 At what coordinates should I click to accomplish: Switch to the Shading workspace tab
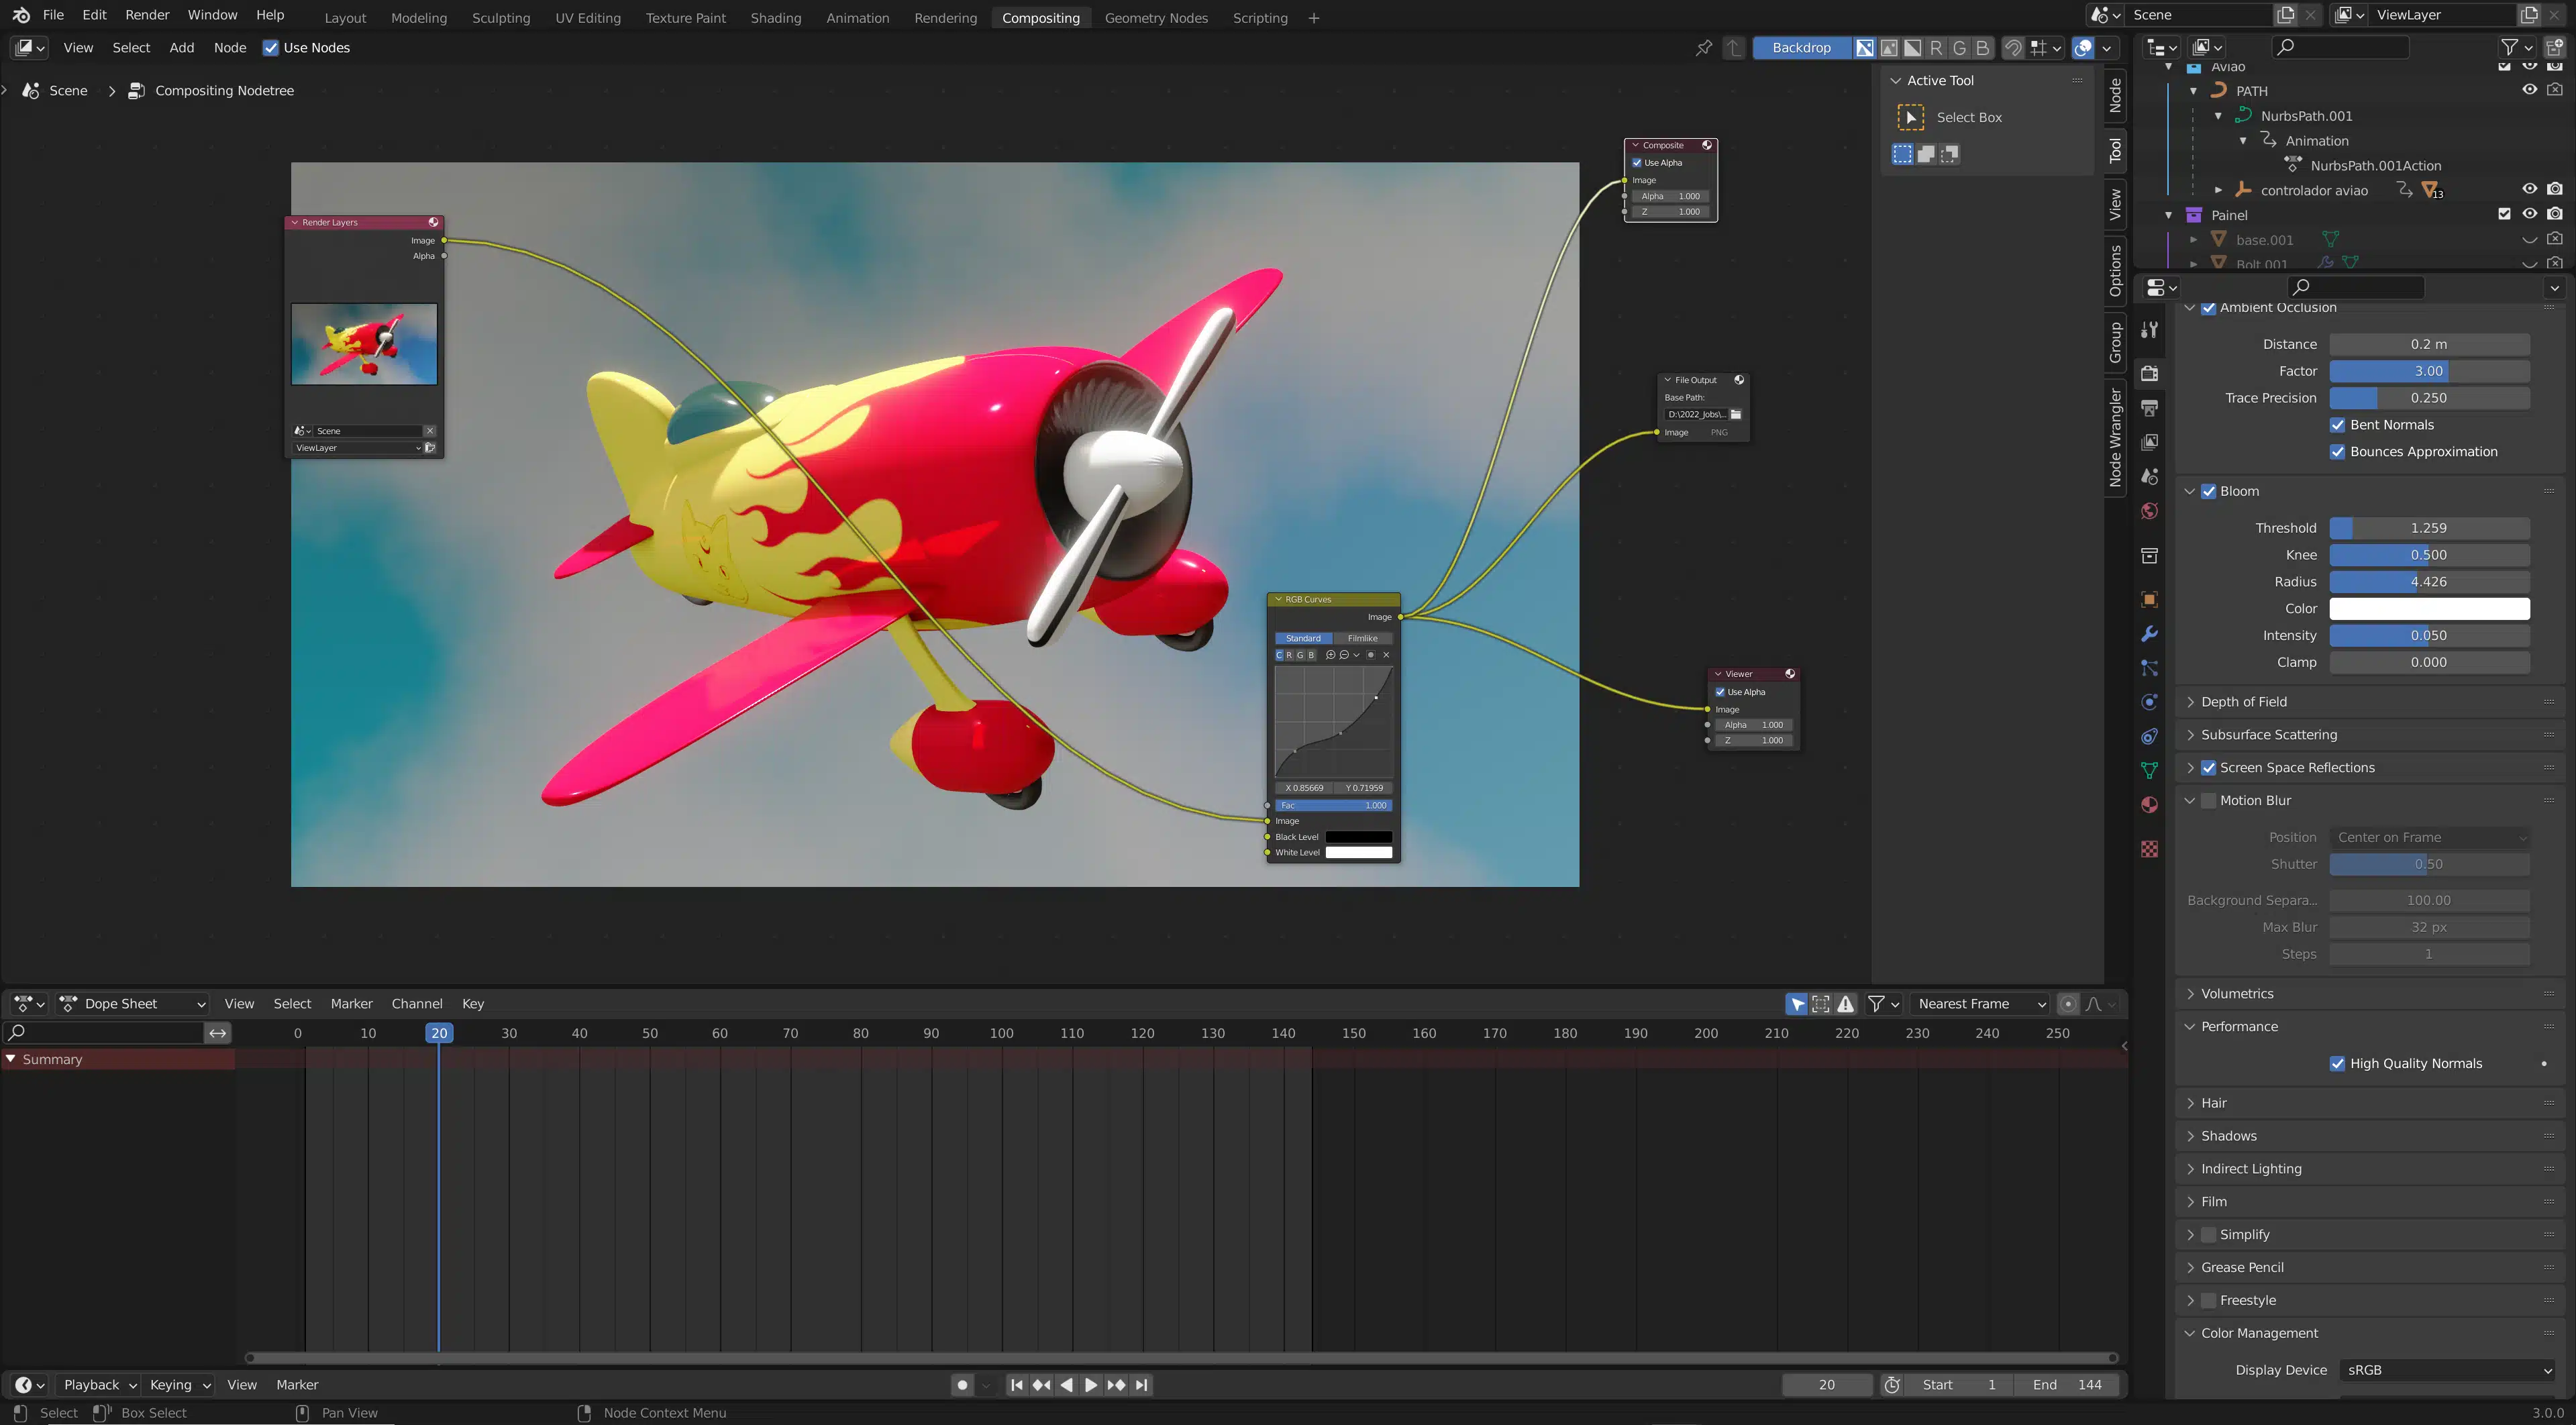(x=775, y=18)
